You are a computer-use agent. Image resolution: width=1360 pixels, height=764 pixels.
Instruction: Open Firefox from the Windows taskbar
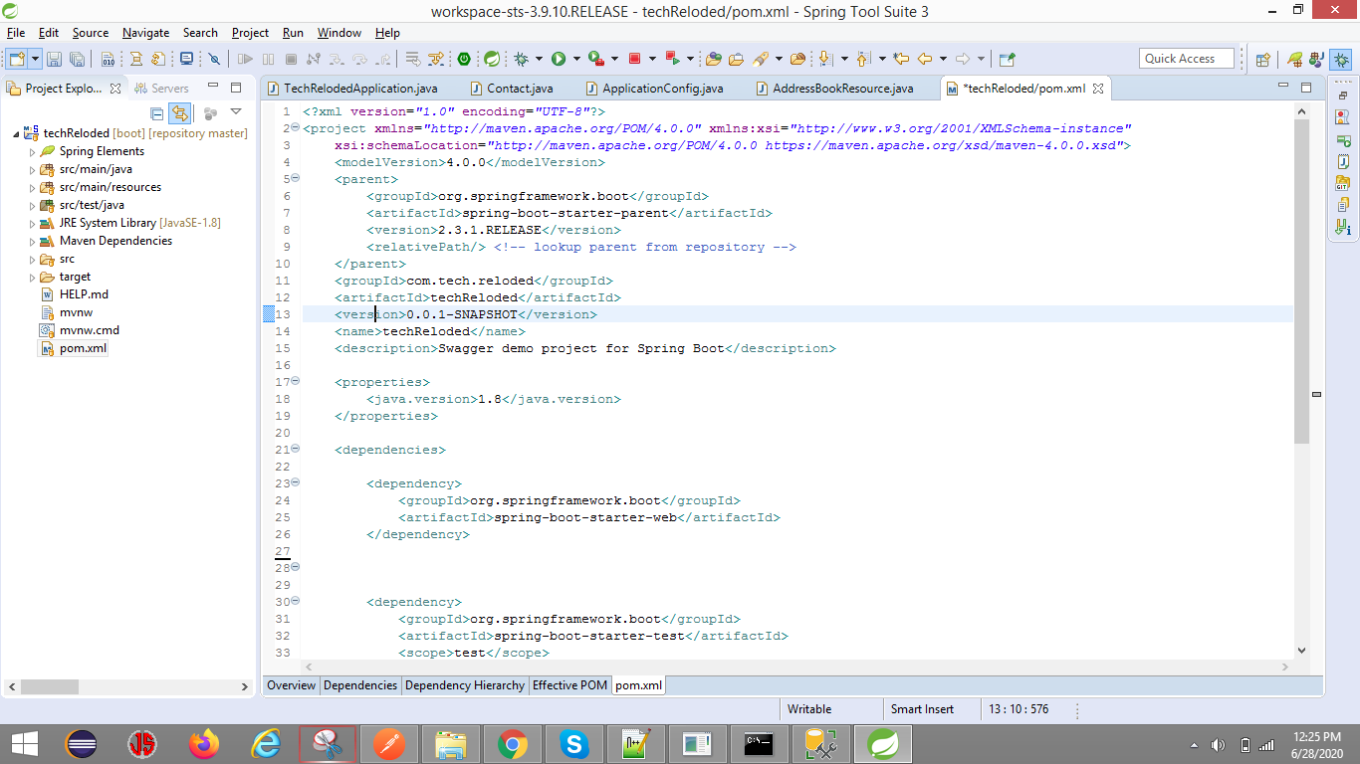204,743
